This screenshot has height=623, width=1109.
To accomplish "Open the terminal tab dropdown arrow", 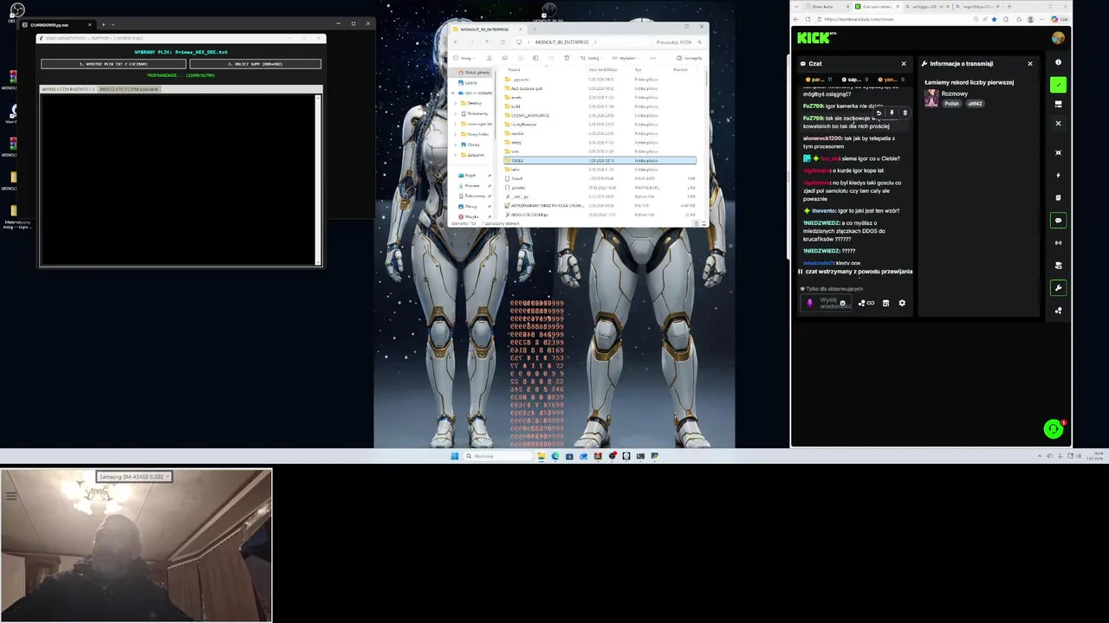I will (113, 24).
